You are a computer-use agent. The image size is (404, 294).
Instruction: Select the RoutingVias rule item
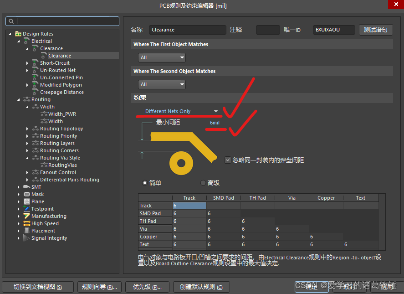tap(62, 165)
